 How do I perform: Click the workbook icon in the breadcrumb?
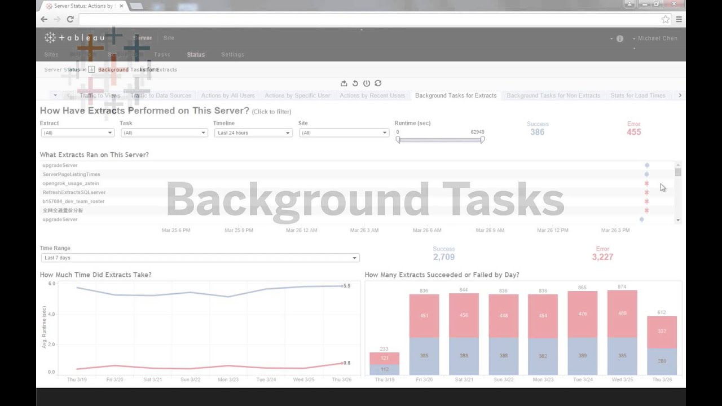click(91, 69)
